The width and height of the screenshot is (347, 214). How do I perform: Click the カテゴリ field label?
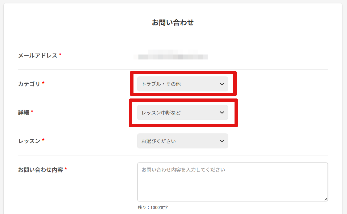click(29, 84)
